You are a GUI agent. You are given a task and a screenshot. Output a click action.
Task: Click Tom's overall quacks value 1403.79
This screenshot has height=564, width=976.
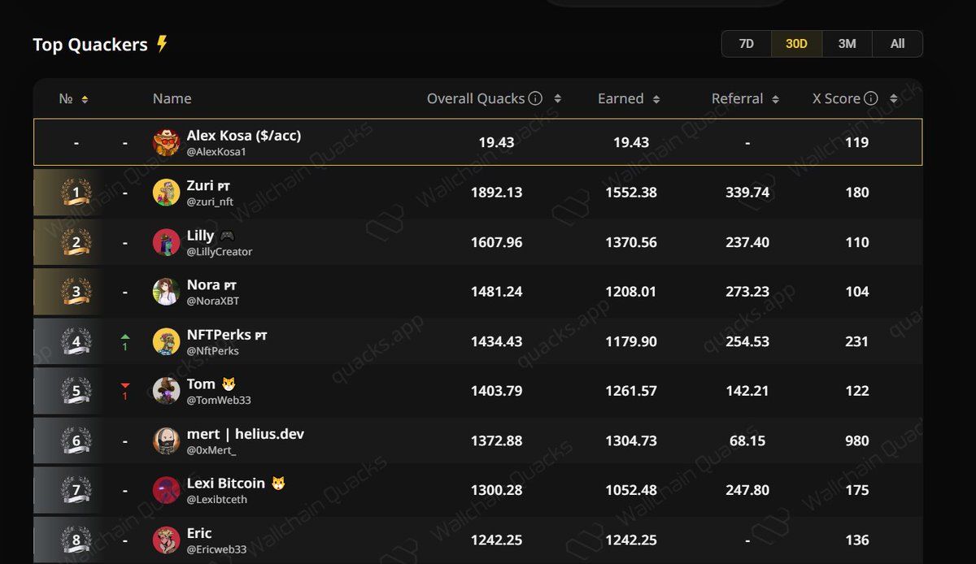click(x=496, y=391)
